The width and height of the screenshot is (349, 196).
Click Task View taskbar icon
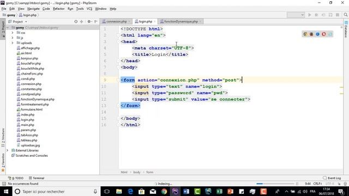click(x=107, y=191)
